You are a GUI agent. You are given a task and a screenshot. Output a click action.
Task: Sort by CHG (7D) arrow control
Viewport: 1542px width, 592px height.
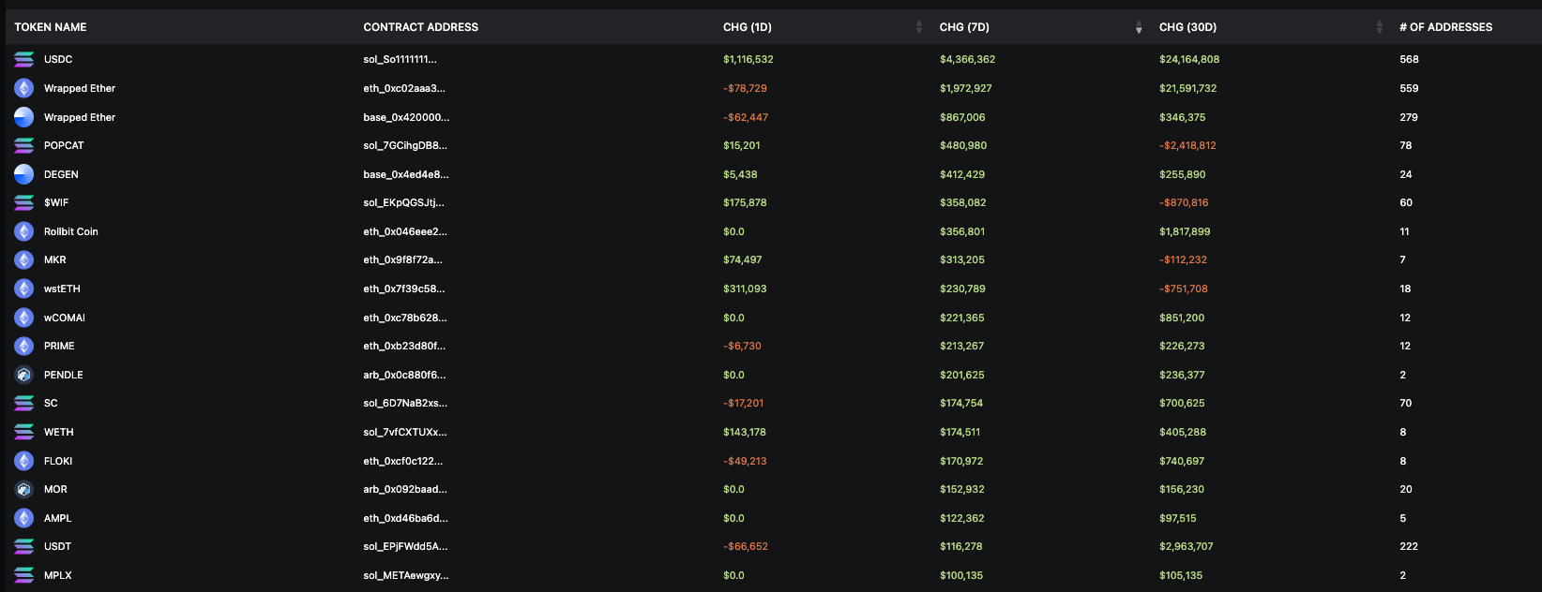click(x=1139, y=27)
